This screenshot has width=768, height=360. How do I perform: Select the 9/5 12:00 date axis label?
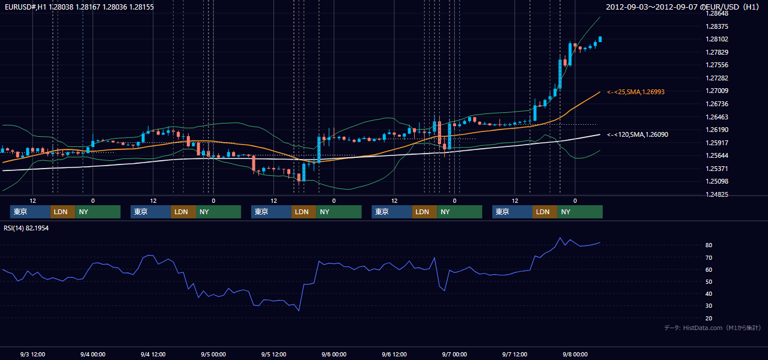[x=273, y=354]
